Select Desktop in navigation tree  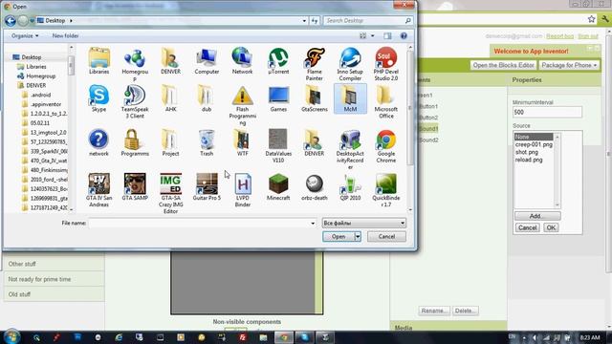[32, 57]
